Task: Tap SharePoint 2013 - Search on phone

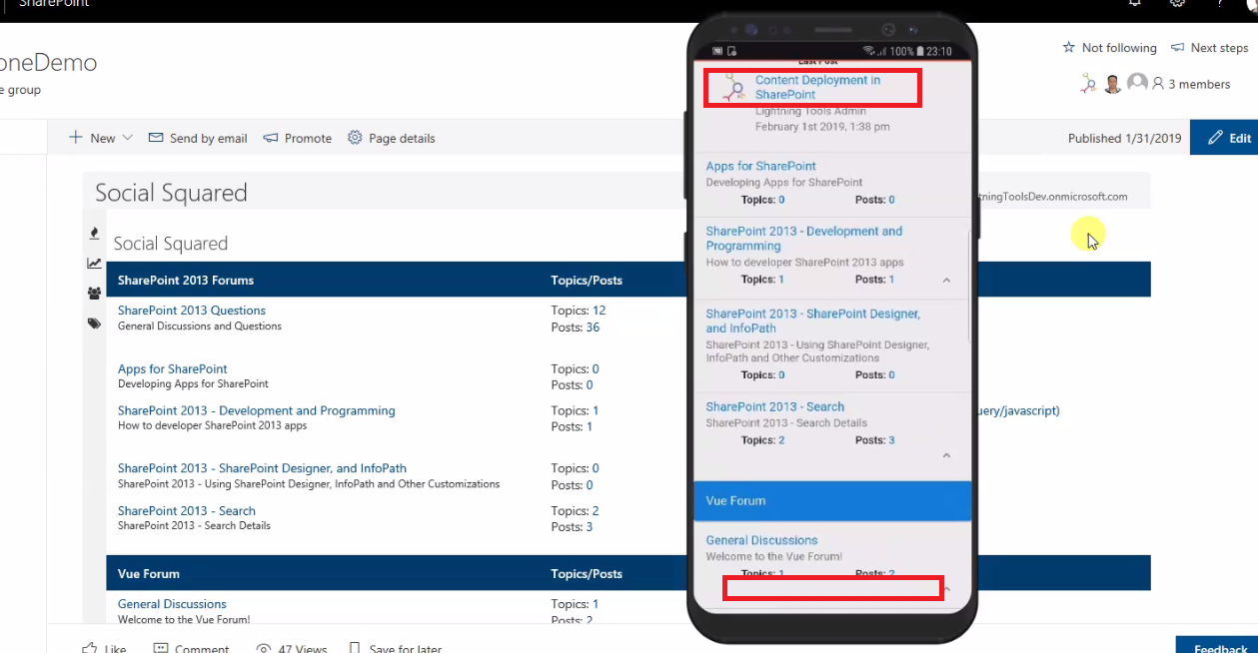Action: 774,406
